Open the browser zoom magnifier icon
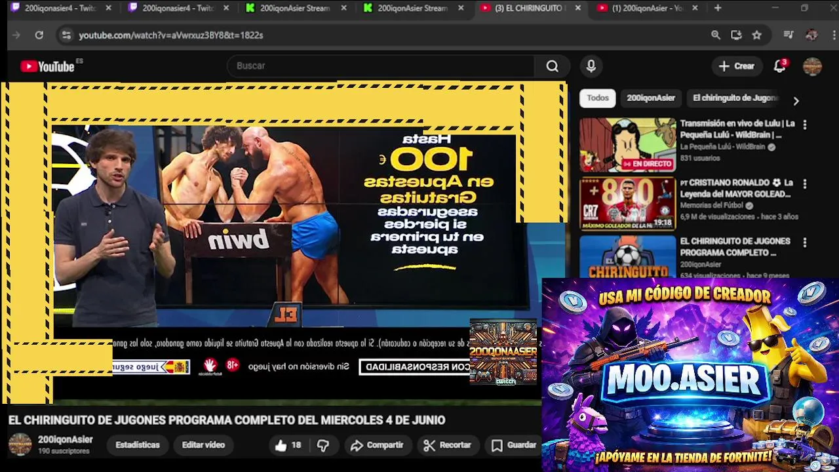839x472 pixels. click(x=716, y=35)
